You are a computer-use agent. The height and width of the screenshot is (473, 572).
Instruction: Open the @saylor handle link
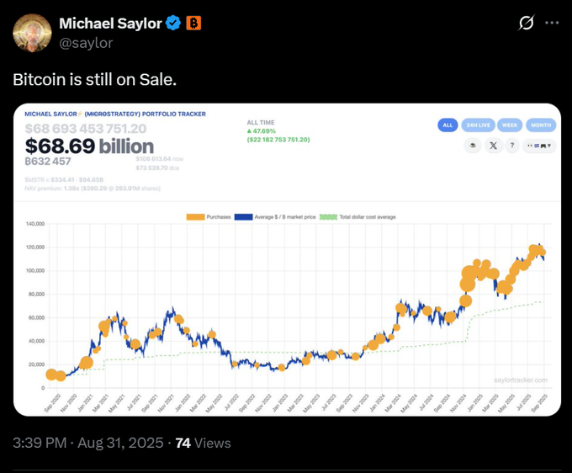point(86,43)
